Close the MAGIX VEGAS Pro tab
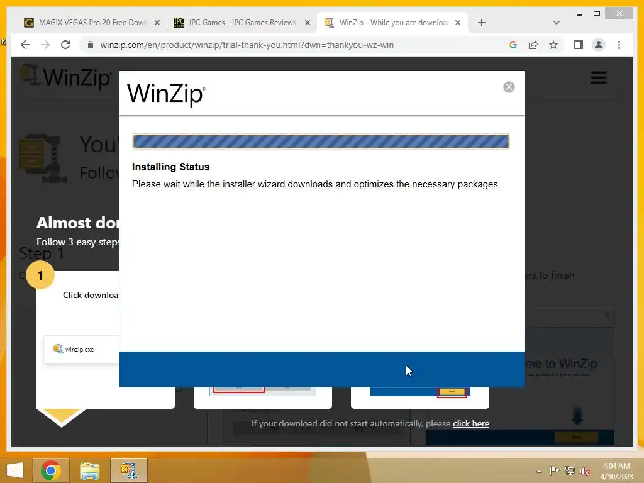The width and height of the screenshot is (644, 483). pyautogui.click(x=157, y=23)
